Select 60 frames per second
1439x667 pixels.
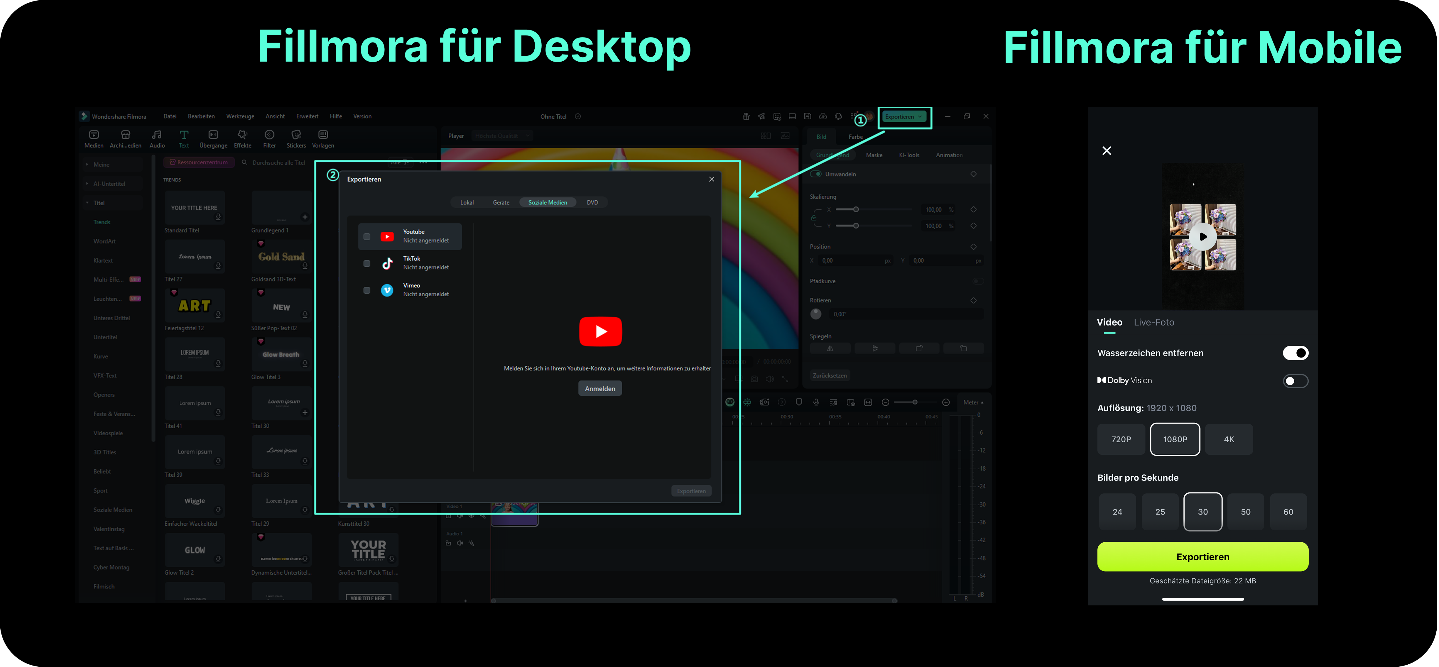click(1288, 512)
